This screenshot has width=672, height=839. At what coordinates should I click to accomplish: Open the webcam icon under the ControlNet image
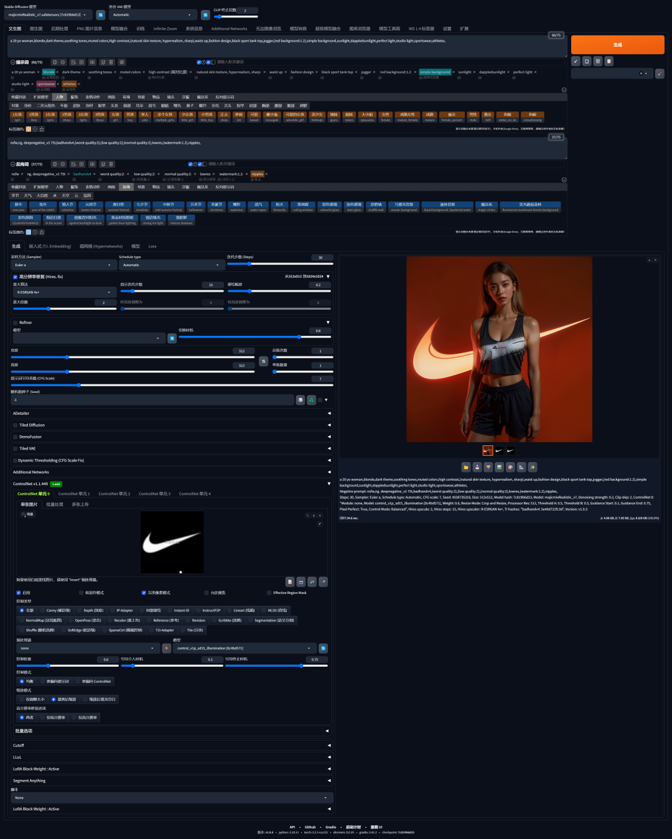click(x=301, y=582)
